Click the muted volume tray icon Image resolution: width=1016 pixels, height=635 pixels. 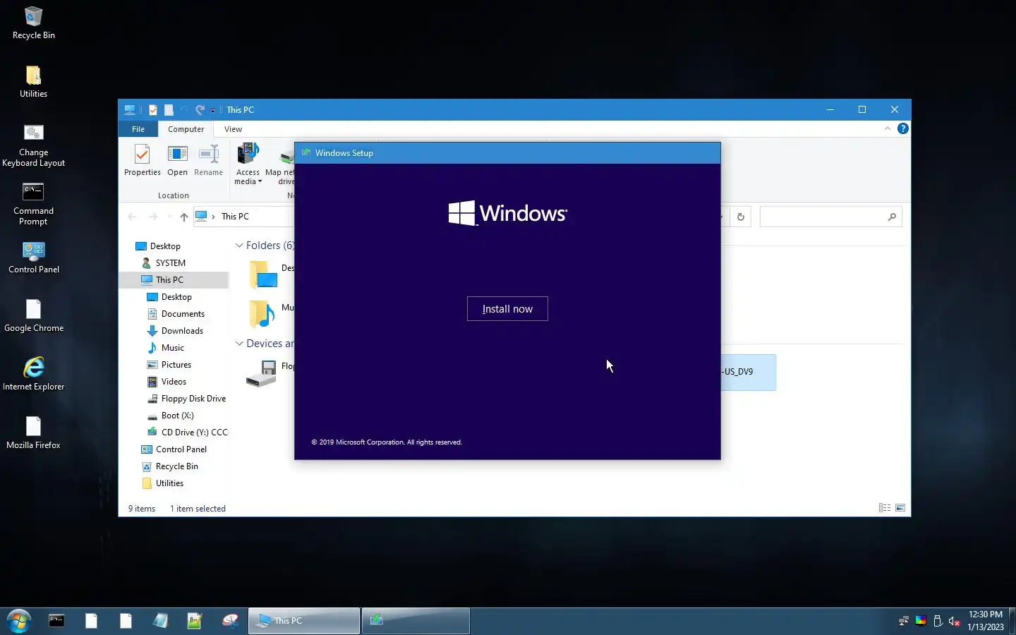(954, 621)
